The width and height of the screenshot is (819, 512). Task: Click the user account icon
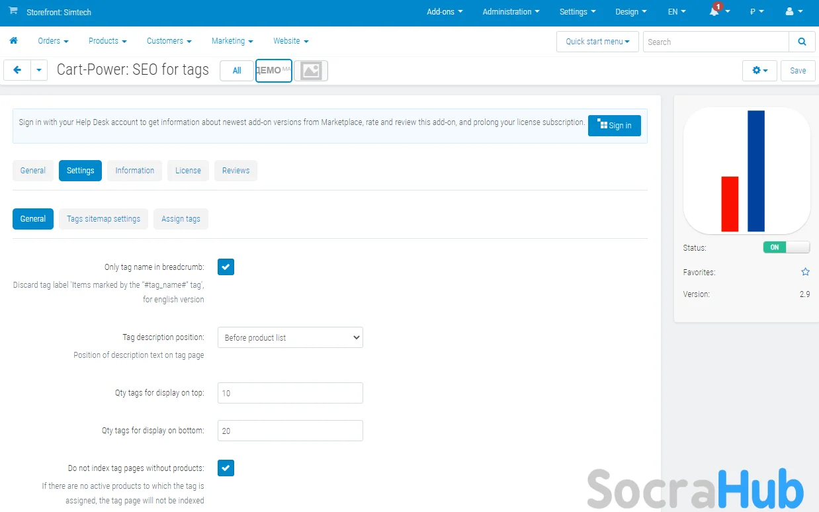click(x=789, y=12)
